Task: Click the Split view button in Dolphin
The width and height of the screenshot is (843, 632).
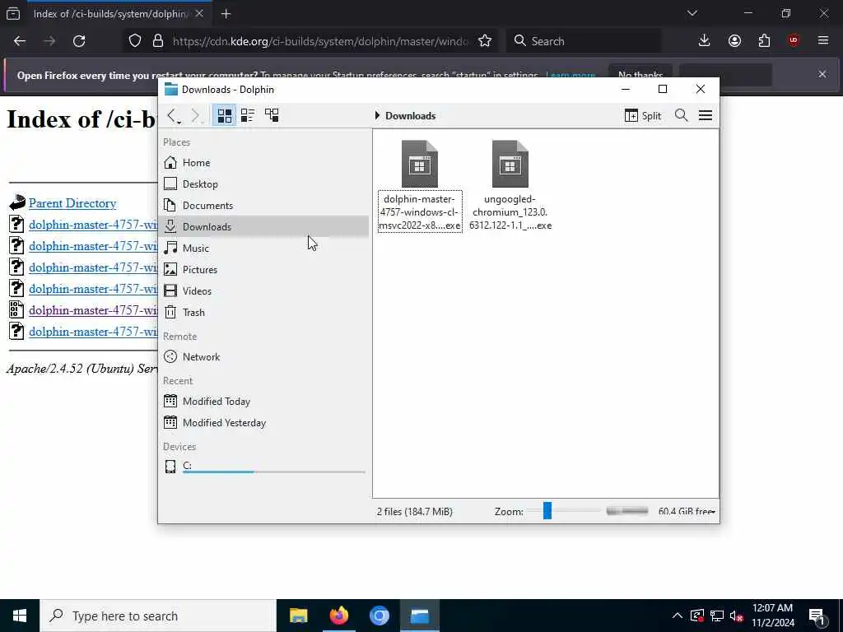Action: point(643,115)
